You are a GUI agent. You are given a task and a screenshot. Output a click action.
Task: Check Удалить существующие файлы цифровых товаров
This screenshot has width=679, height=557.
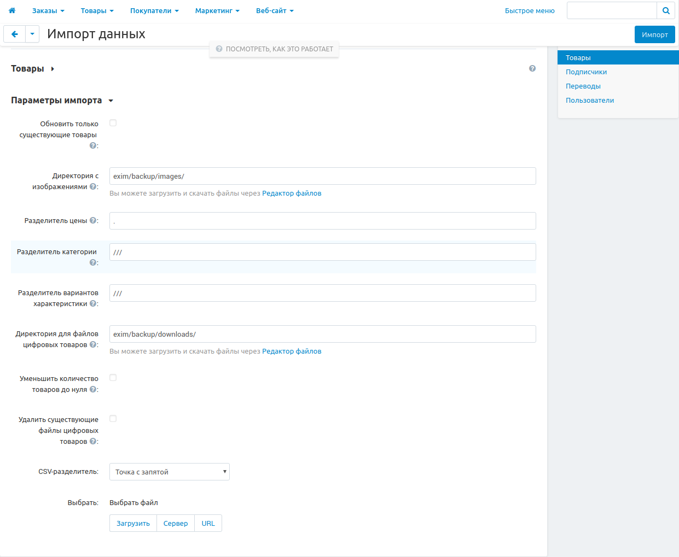(x=113, y=419)
